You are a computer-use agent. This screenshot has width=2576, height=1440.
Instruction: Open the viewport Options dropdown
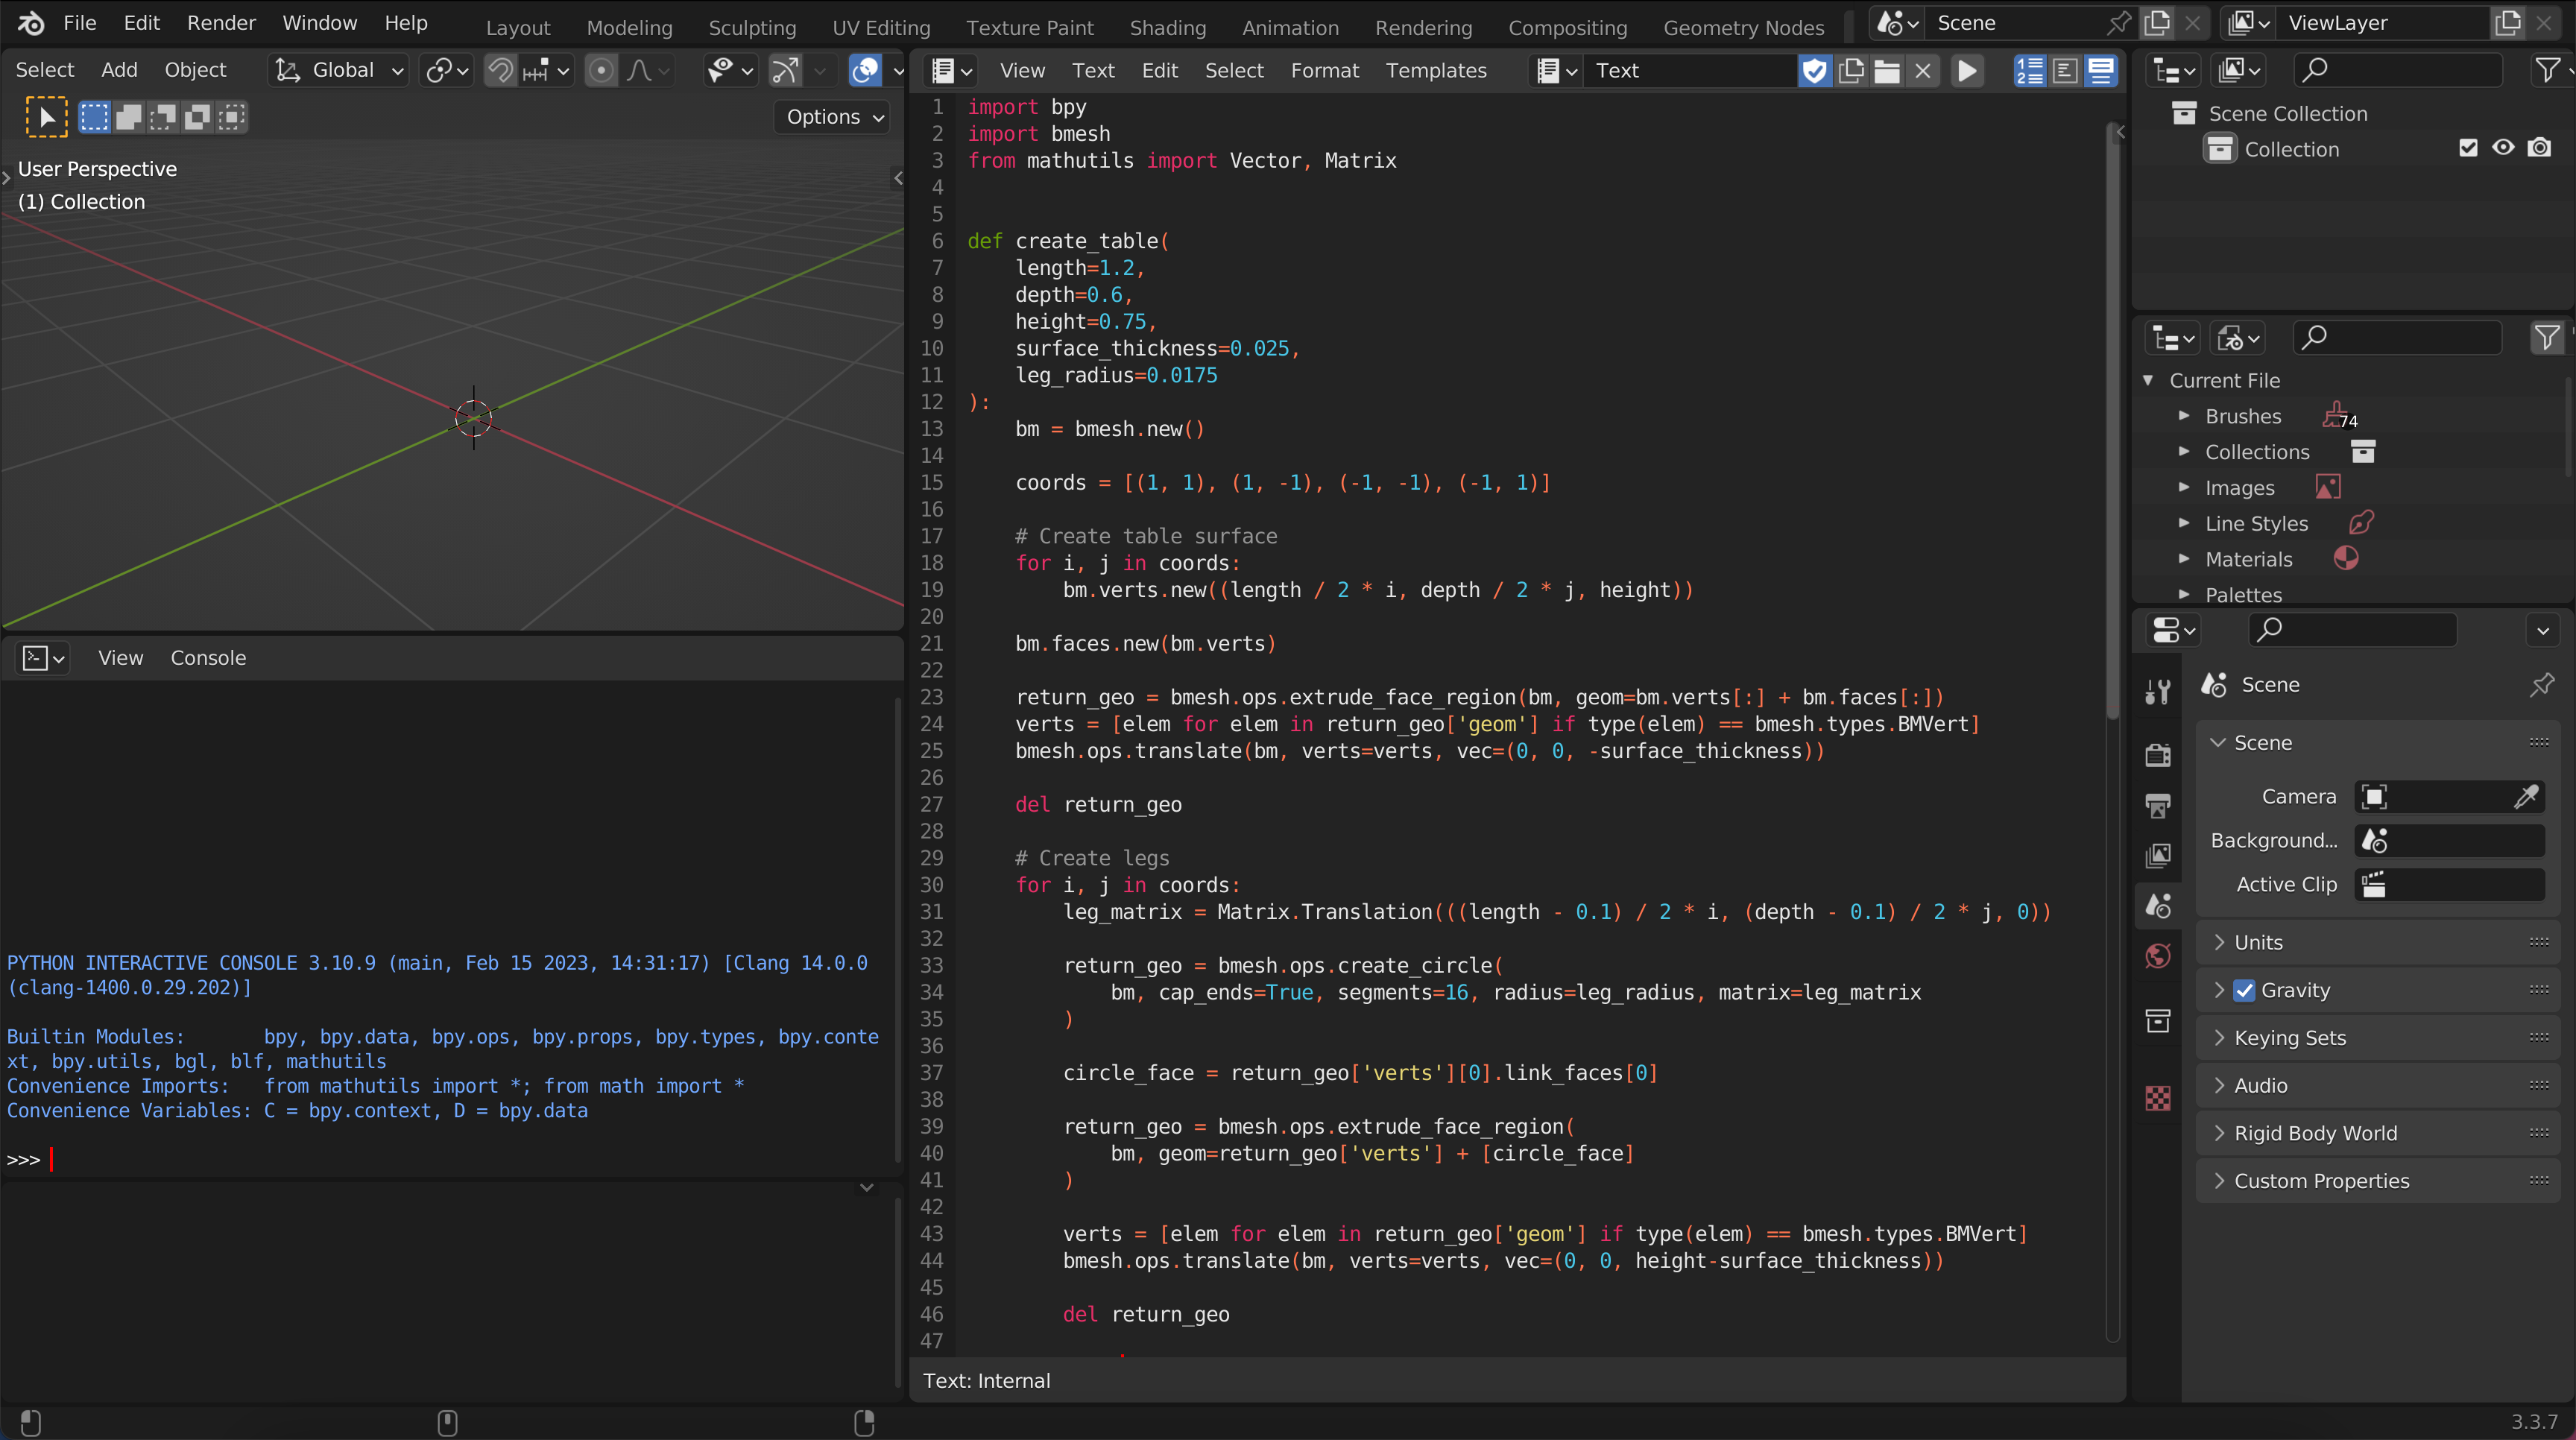832,117
